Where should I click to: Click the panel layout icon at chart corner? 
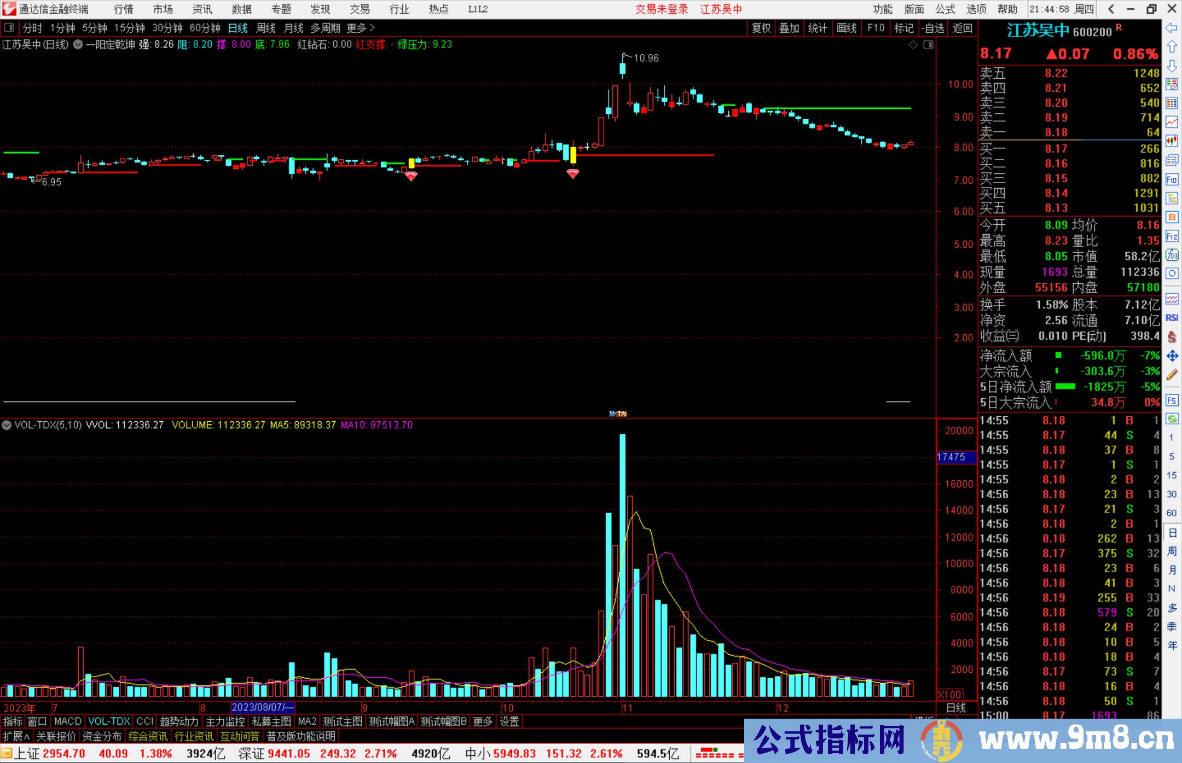click(928, 45)
